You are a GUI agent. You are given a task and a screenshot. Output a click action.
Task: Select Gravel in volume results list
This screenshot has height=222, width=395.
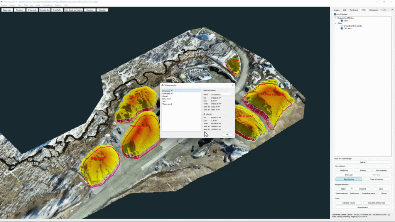tap(181, 96)
